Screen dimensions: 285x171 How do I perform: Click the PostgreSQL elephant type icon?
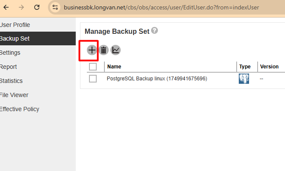(244, 79)
